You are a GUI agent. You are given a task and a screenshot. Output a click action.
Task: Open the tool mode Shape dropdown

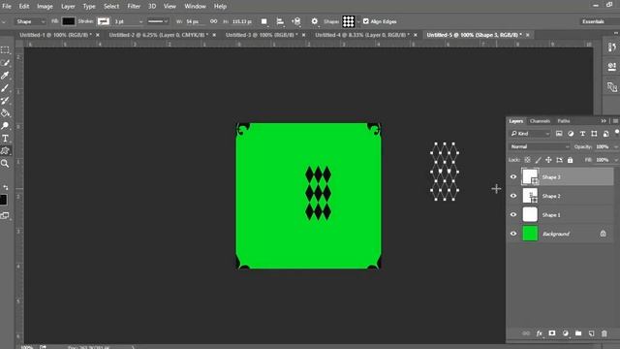pos(30,21)
